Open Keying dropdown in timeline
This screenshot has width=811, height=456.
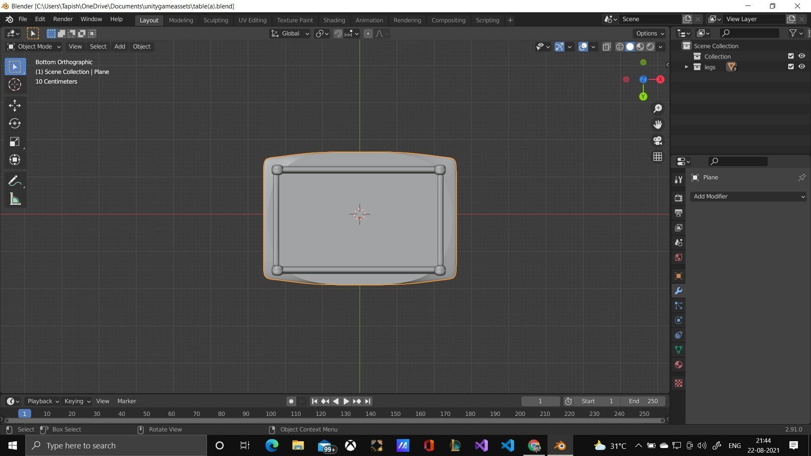click(x=77, y=401)
